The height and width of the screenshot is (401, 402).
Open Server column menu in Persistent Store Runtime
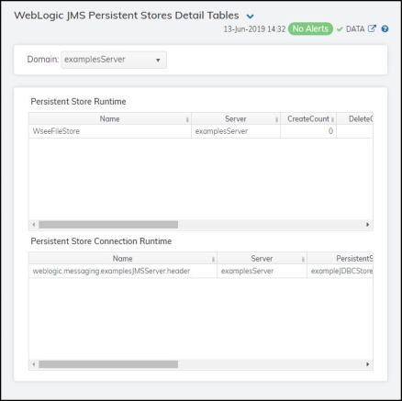point(276,119)
